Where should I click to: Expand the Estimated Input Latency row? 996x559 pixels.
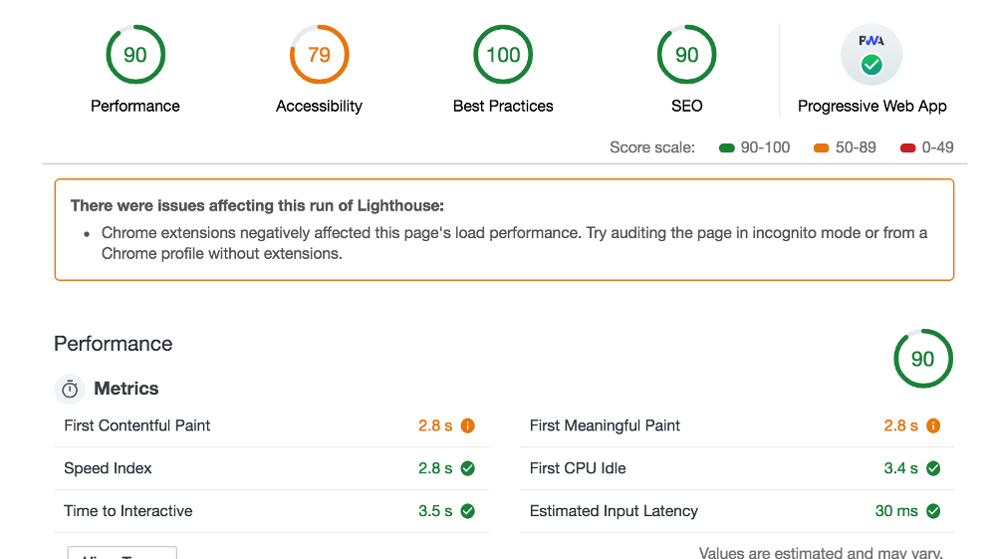[737, 511]
